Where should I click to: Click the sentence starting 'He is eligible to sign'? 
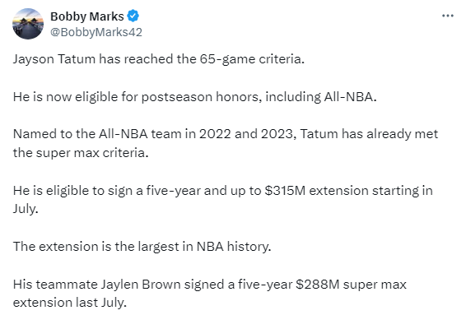(x=222, y=191)
